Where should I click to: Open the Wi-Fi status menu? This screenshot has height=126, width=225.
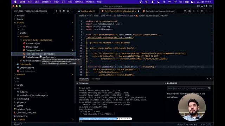[x=175, y=2]
